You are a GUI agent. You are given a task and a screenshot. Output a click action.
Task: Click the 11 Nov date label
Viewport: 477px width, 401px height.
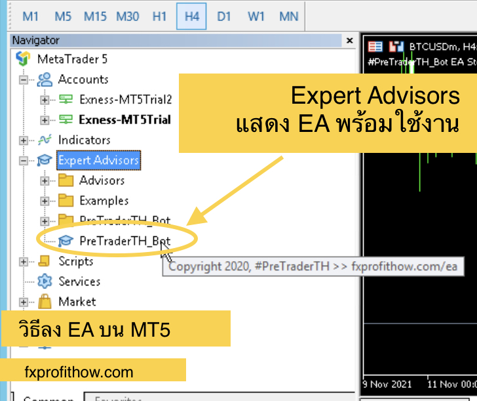click(x=452, y=384)
